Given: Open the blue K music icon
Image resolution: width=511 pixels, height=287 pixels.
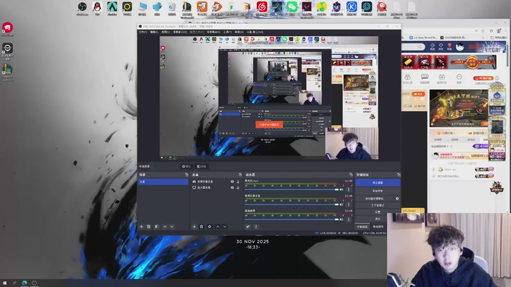Looking at the screenshot, I should click(352, 7).
